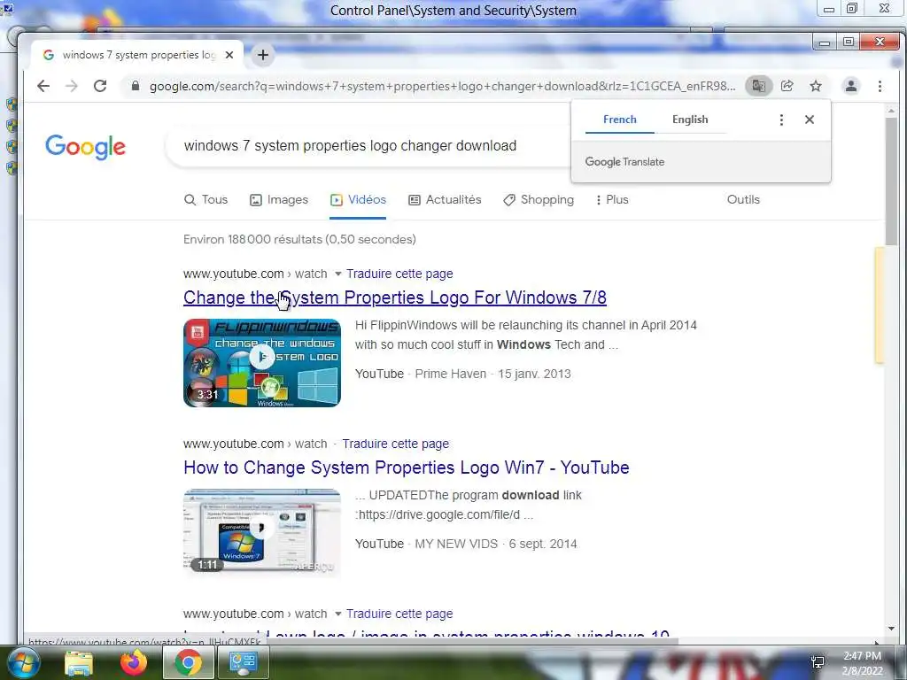
Task: Launch Firefox from the taskbar
Action: [x=133, y=662]
